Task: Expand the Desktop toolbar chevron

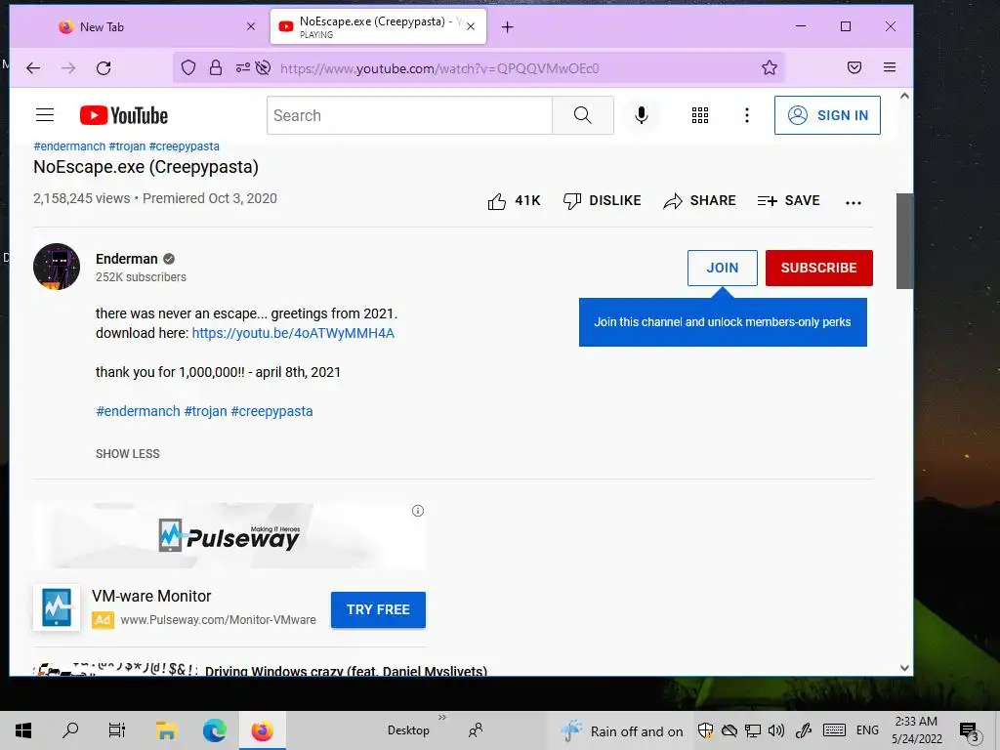Action: pyautogui.click(x=442, y=718)
